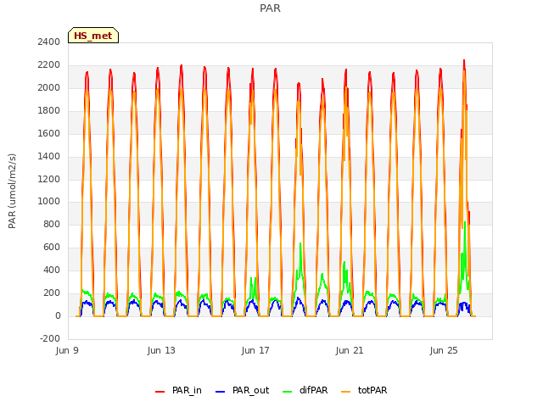Click the 1400 y-axis tick label
Screen dimensions: 543x407
49,156
